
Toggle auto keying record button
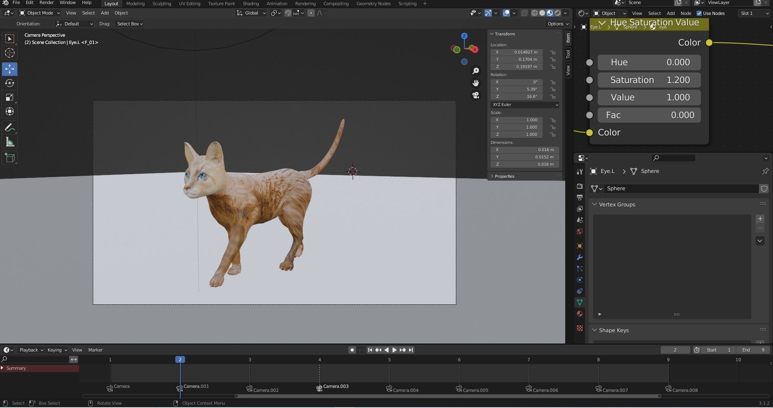point(352,350)
